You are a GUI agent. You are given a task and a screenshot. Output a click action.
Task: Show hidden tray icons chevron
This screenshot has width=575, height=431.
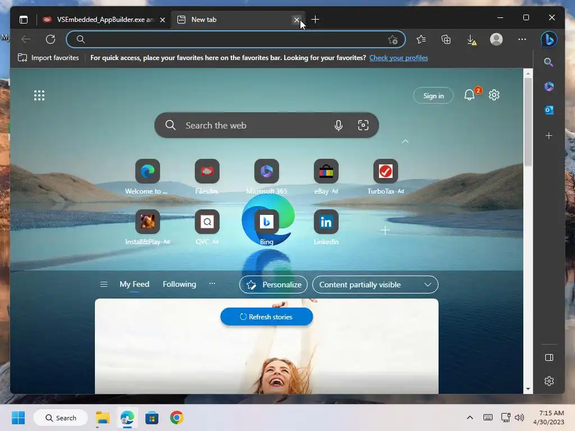click(470, 418)
